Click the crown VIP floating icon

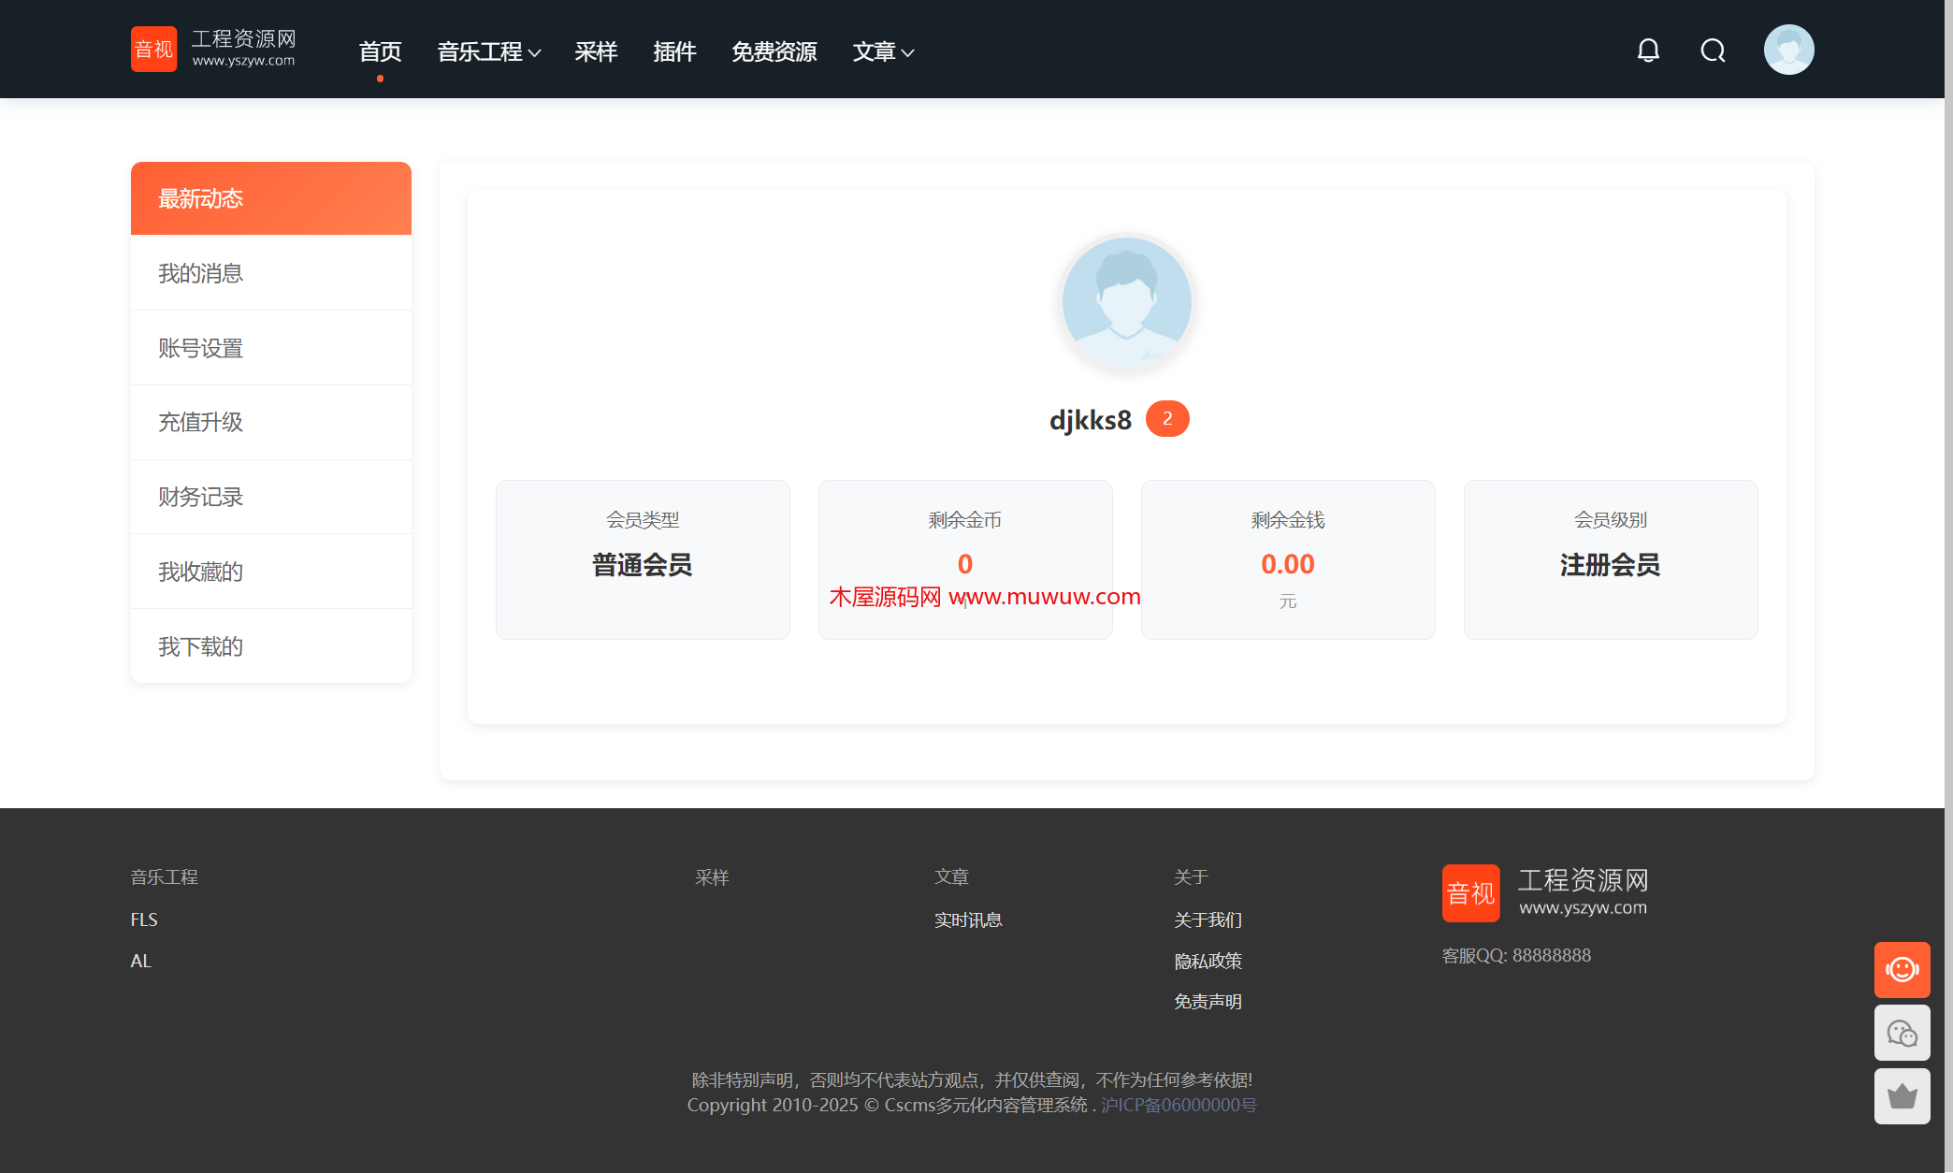click(1902, 1096)
